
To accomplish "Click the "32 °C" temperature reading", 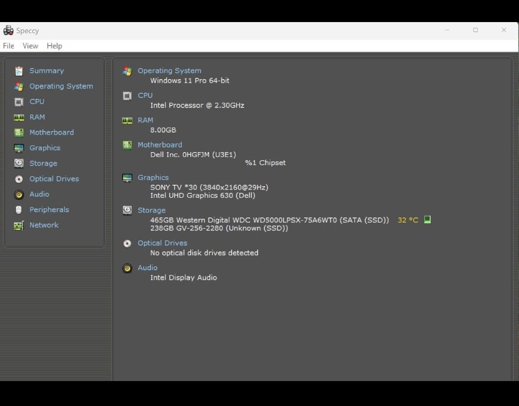I will [408, 220].
